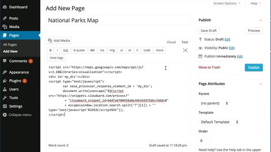This screenshot has height=152, width=271.
Task: Click the Plugins plug icon
Action: 5,81
